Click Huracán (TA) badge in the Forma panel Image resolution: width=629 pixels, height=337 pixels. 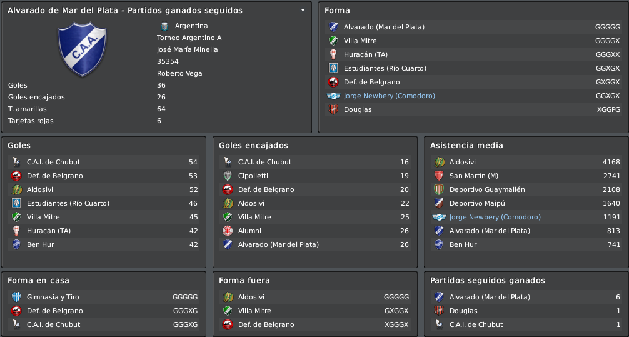pos(333,54)
